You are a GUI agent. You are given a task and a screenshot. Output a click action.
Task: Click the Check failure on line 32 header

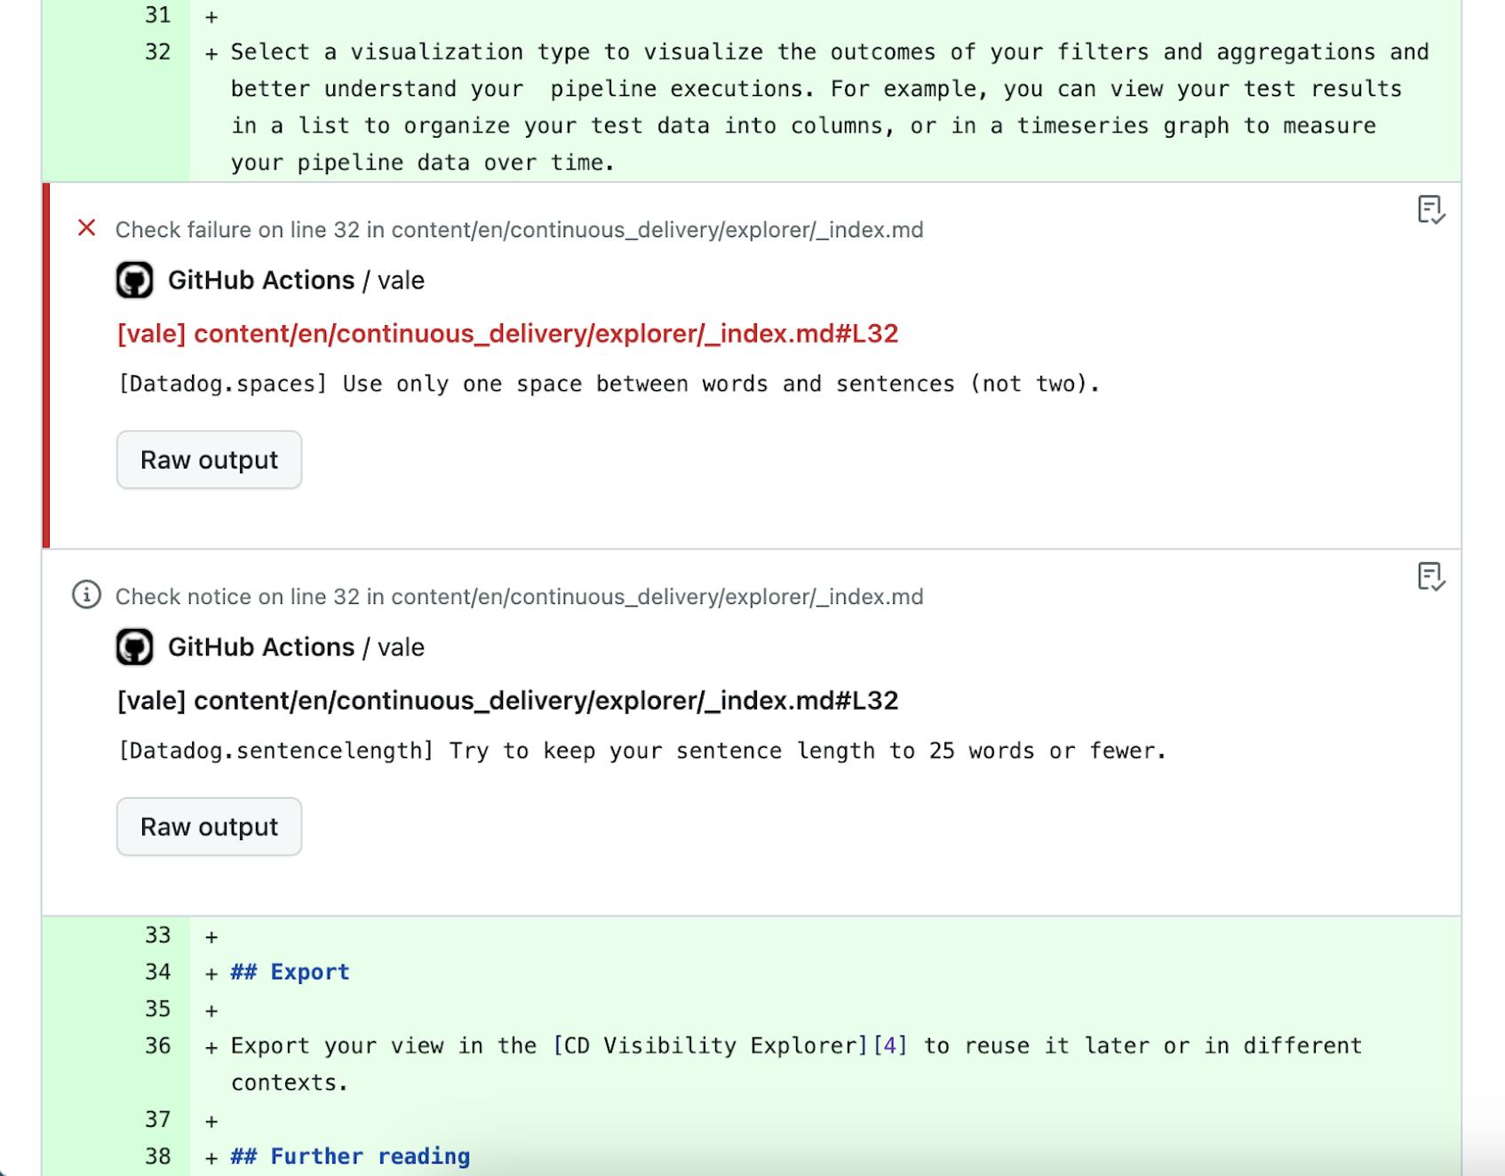pyautogui.click(x=518, y=229)
